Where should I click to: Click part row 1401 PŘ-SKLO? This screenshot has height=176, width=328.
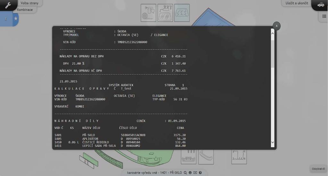point(120,135)
